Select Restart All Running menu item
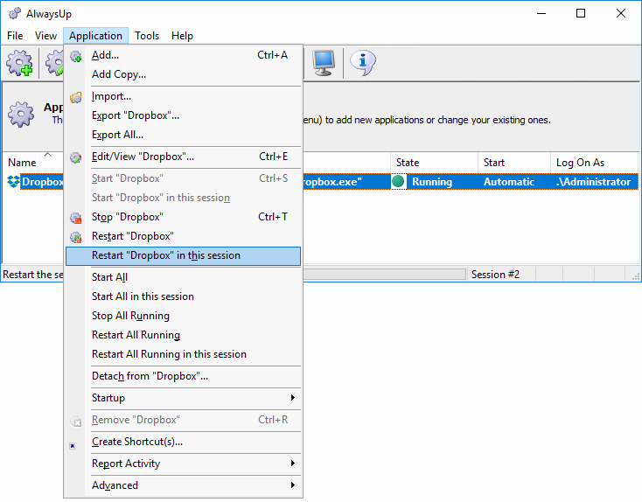The height and width of the screenshot is (502, 642). 184,335
